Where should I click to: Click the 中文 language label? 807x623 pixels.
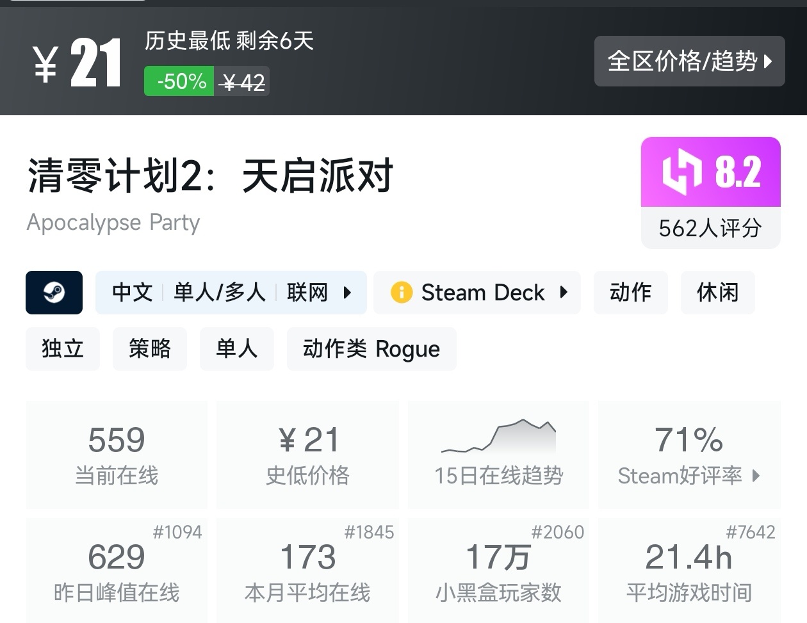coord(133,293)
